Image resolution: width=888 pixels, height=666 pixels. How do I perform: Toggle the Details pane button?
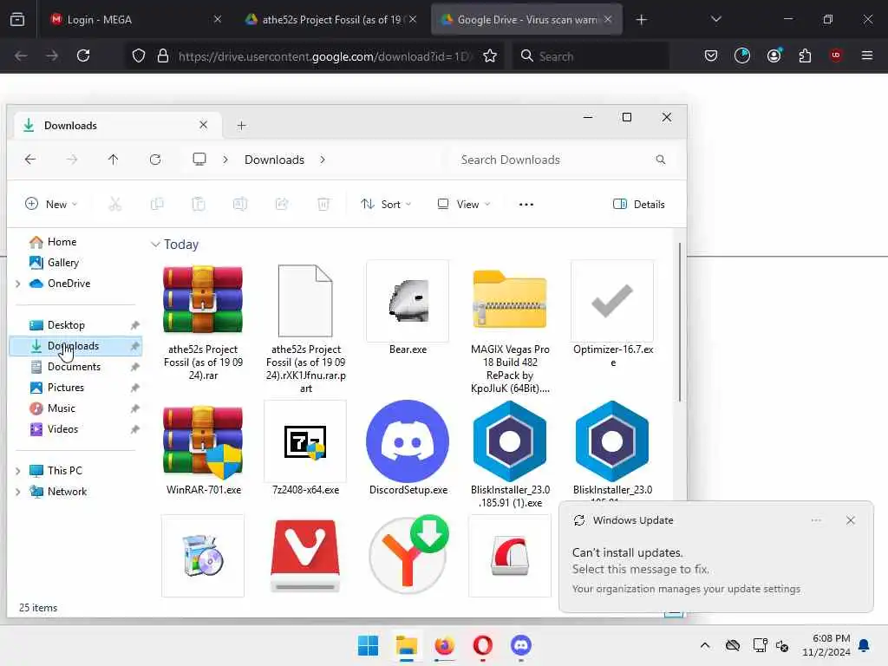click(x=639, y=204)
